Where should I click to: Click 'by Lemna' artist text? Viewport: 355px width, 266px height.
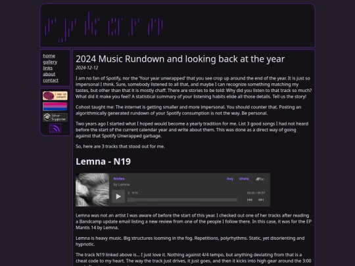[x=122, y=185]
